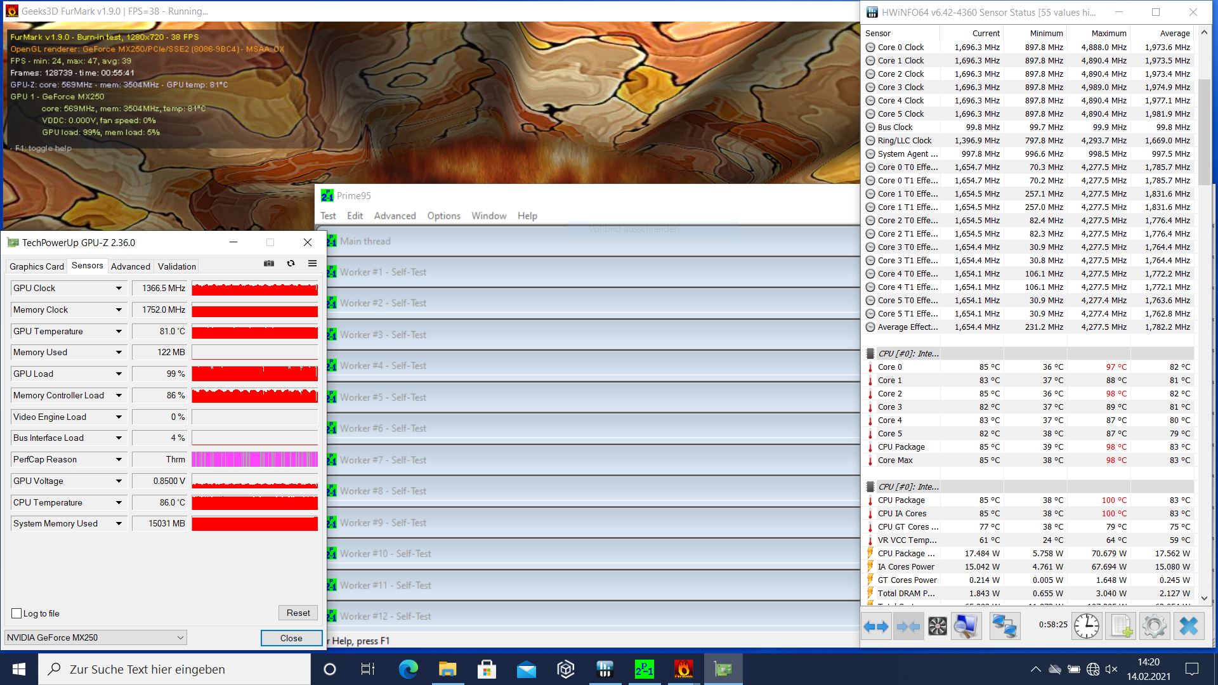Click the HWiNFO log file sheet icon

click(1120, 627)
